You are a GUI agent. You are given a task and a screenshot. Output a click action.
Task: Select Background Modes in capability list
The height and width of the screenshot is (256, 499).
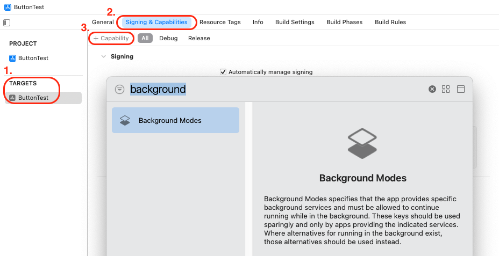(x=175, y=120)
